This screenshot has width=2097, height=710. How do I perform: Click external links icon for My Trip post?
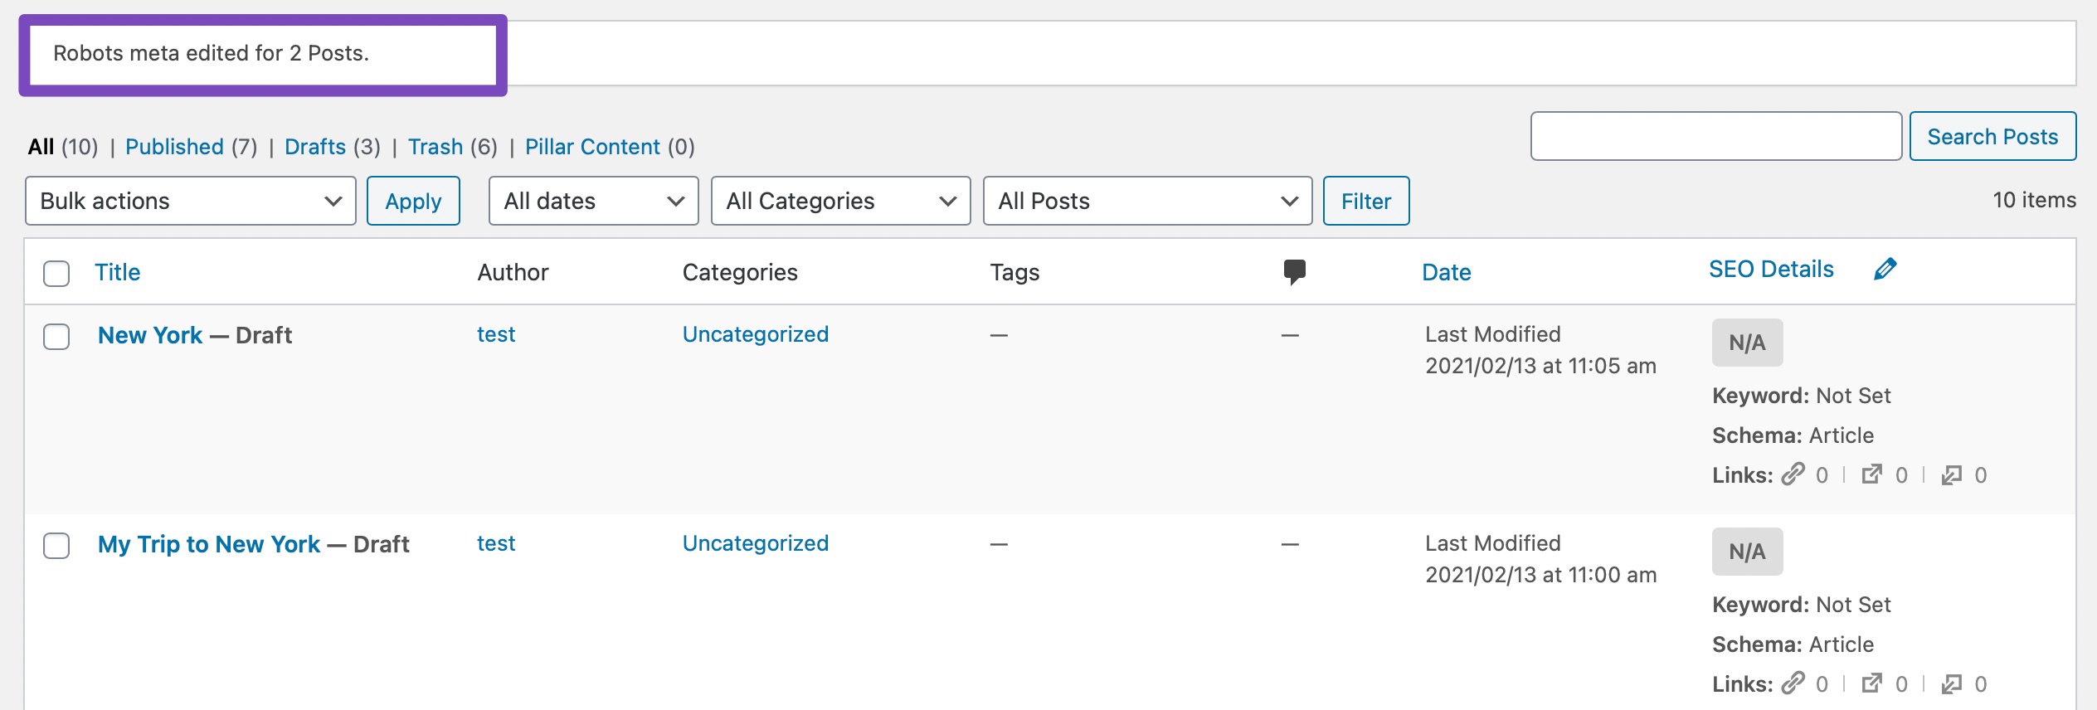1871,683
